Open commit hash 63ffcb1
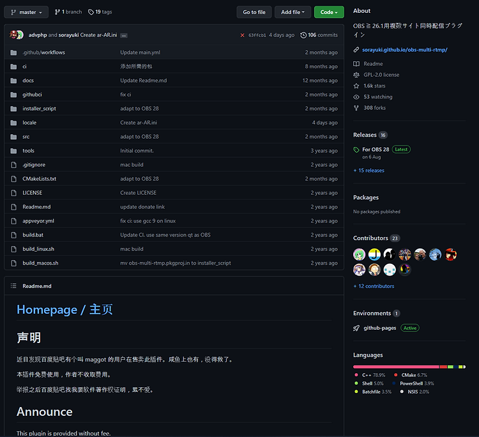 pos(257,35)
